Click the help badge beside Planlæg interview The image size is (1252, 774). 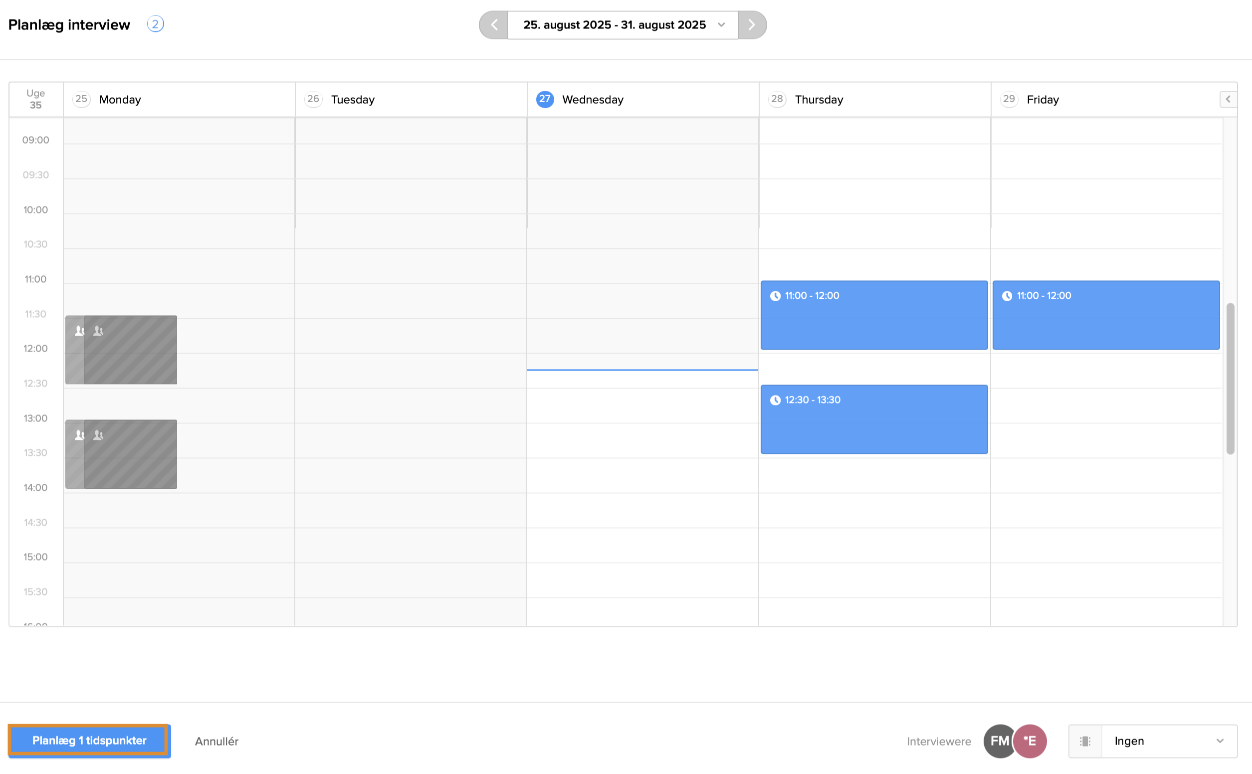coord(155,24)
